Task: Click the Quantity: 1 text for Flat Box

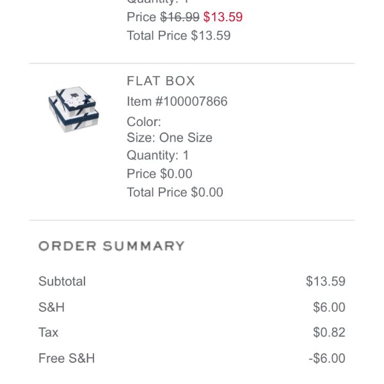Action: 157,156
